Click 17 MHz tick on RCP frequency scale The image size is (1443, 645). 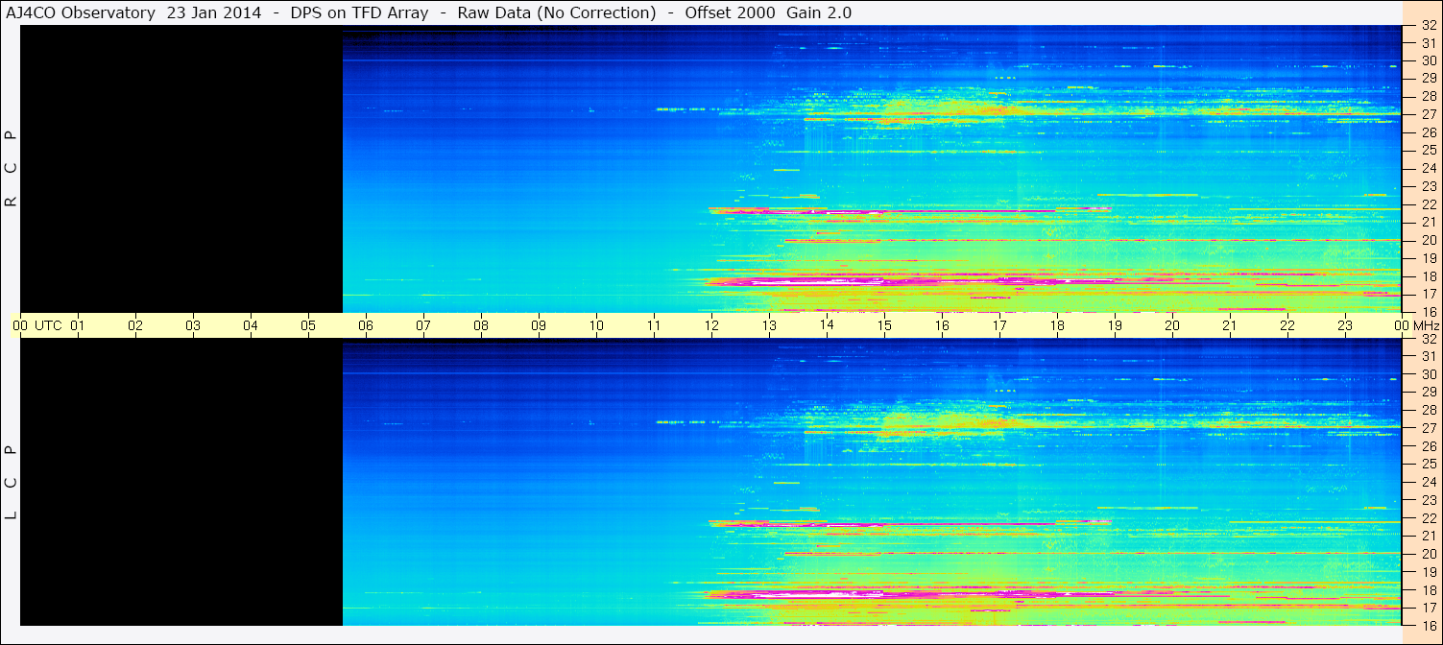point(1429,294)
